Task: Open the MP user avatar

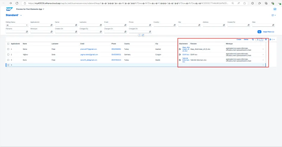Action: click(275, 9)
